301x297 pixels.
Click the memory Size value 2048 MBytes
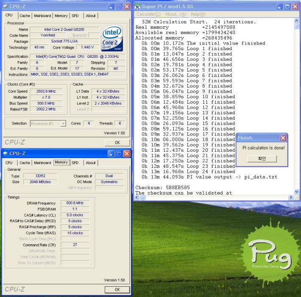[40, 182]
